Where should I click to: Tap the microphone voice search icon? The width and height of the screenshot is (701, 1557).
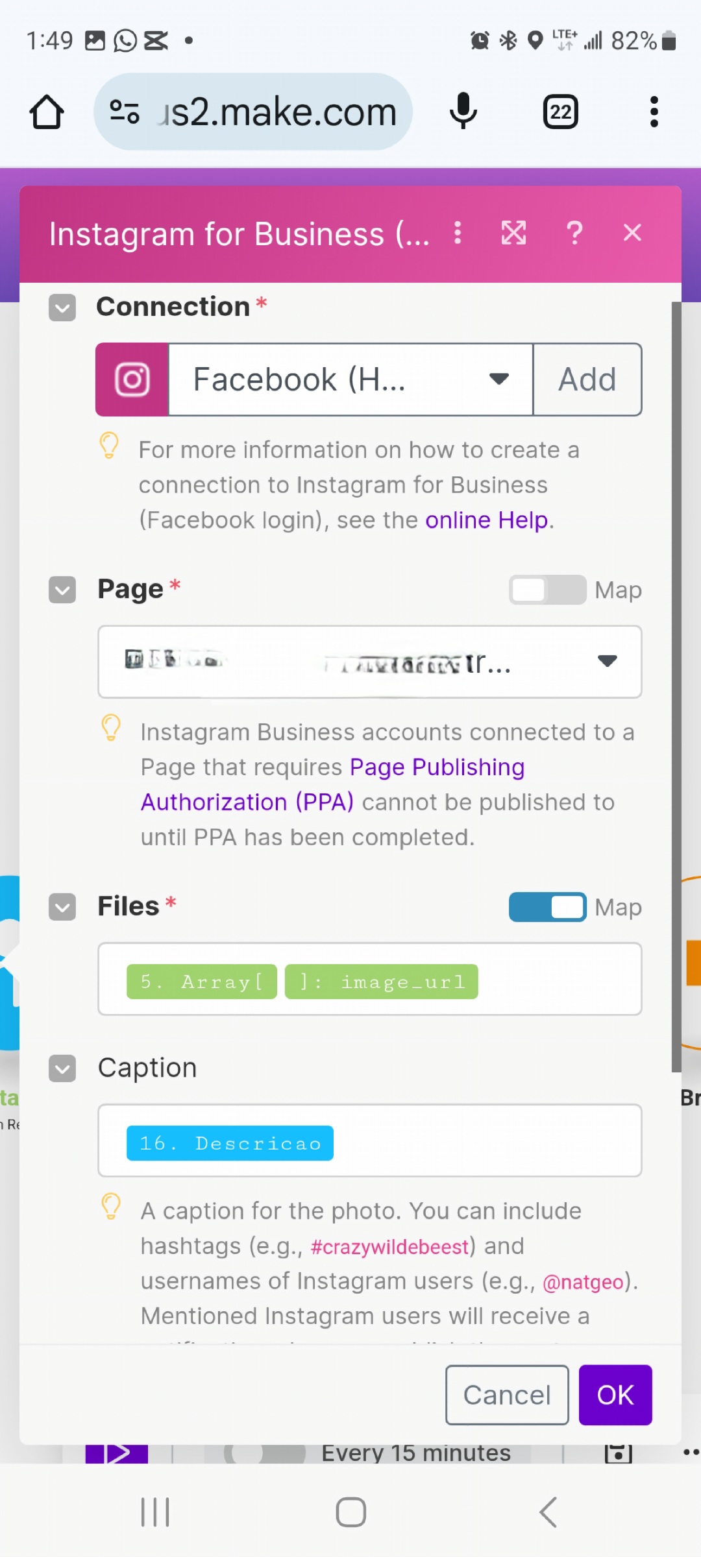(463, 112)
